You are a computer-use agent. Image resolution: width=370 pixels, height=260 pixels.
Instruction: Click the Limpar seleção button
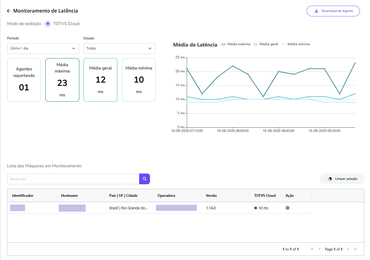coord(342,179)
